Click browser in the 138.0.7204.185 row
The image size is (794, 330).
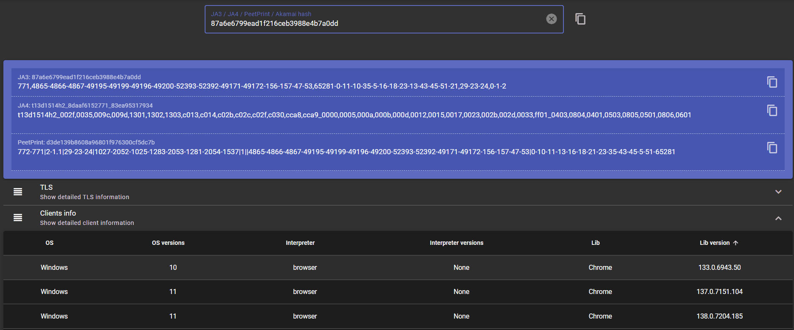coord(305,316)
